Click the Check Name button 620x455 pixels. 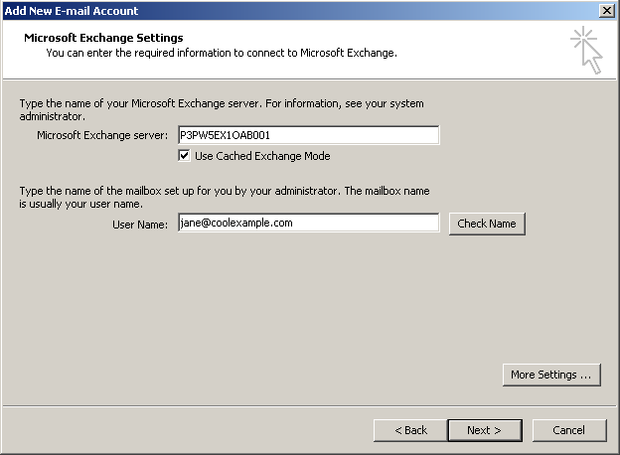(487, 224)
